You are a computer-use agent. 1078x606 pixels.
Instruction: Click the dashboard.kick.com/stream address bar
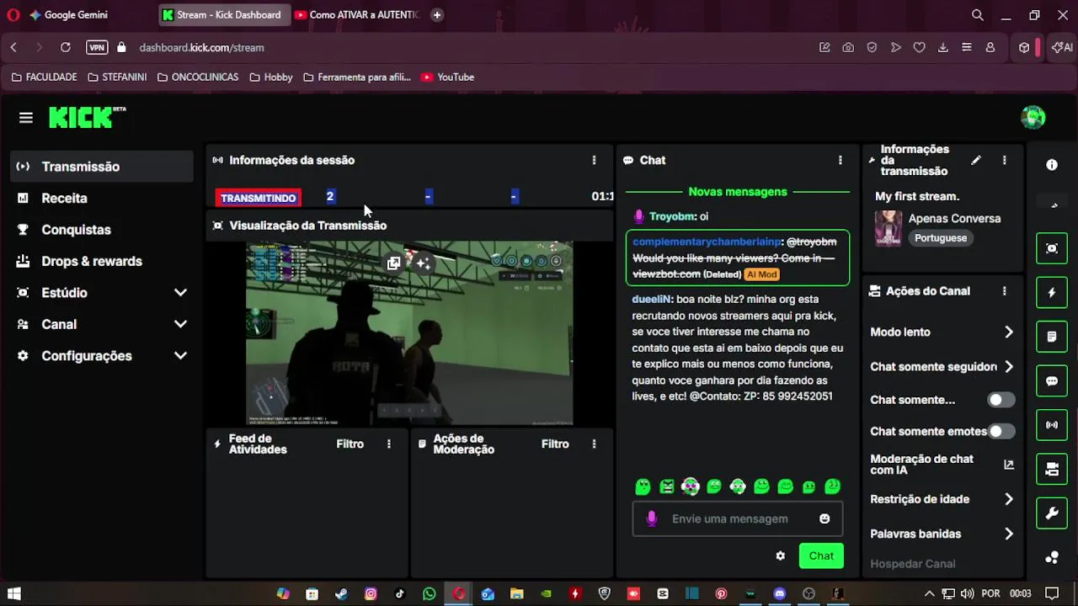tap(202, 48)
